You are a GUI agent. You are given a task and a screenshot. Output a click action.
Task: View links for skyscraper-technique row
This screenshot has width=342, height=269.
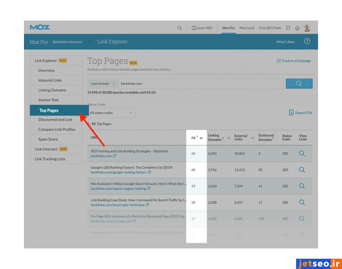coord(302,202)
